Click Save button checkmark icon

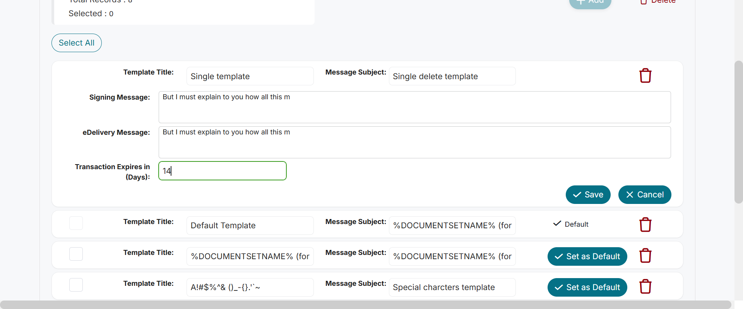point(577,195)
